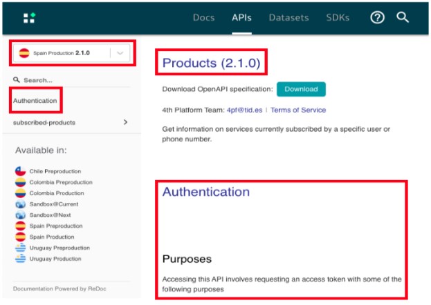
Task: Open the Uruguay Production link
Action: click(x=55, y=259)
